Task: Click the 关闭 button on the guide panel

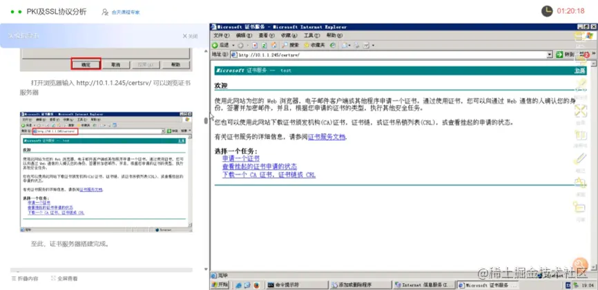Action: (191, 36)
